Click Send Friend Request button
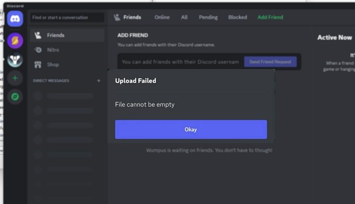 270,62
